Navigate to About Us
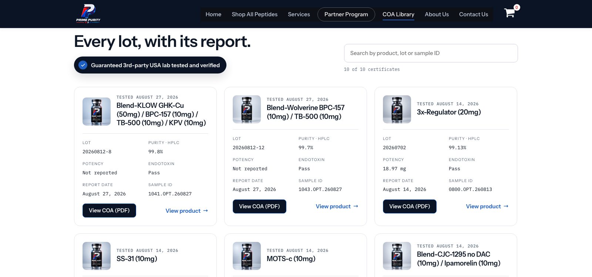The width and height of the screenshot is (592, 277). [x=437, y=14]
